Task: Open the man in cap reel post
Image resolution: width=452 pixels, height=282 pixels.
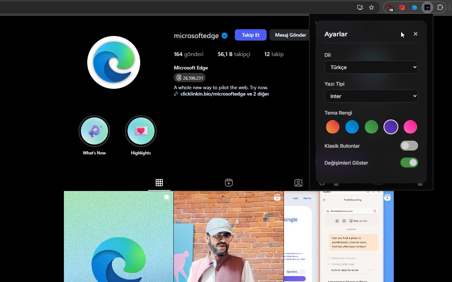Action: click(228, 237)
